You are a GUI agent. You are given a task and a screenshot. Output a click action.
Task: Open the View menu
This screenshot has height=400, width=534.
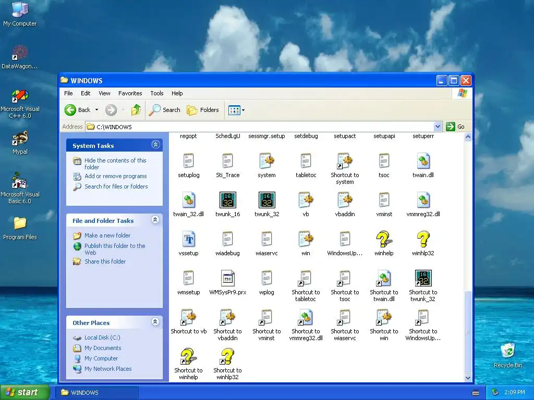104,93
